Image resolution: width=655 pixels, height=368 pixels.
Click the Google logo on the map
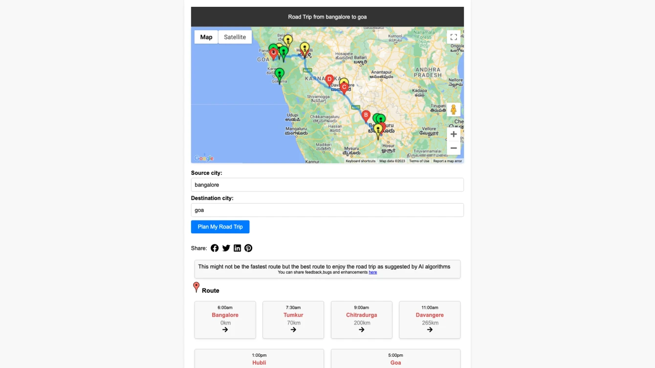click(x=204, y=158)
